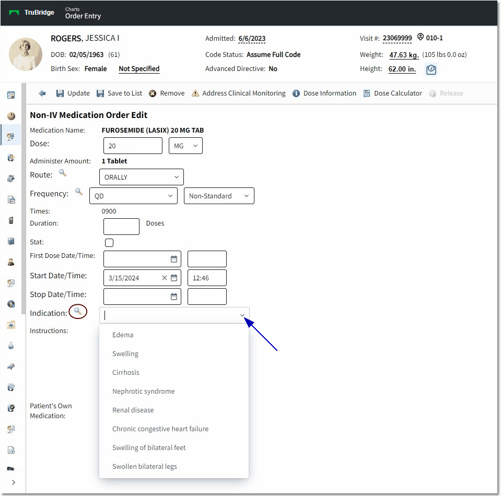Select Edema from the indication list
The image size is (501, 497).
click(174, 335)
